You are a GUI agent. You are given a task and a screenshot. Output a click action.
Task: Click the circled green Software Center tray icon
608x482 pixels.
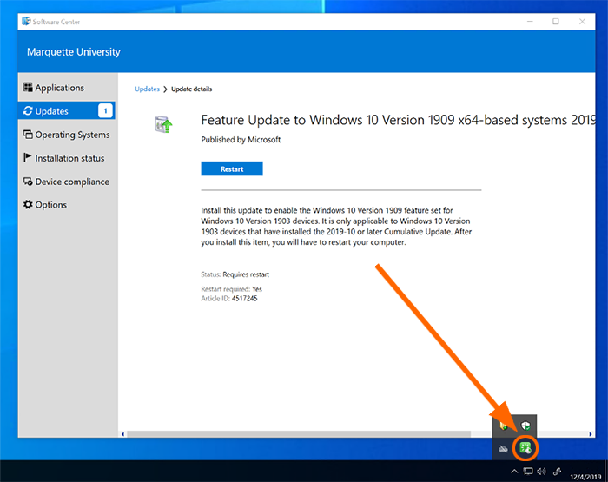525,448
